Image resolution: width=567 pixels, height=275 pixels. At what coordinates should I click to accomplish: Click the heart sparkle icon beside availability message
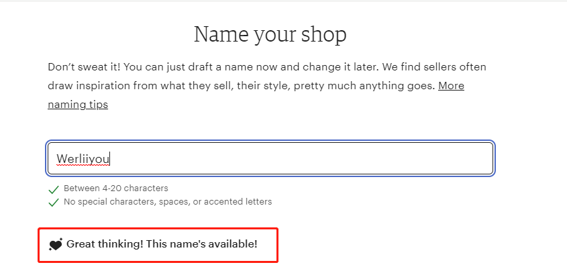[56, 245]
